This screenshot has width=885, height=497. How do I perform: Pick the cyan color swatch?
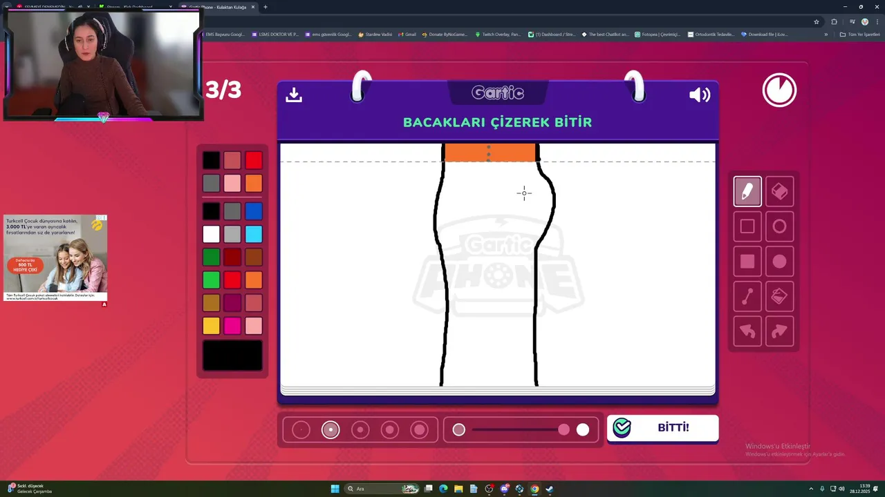[x=254, y=235]
